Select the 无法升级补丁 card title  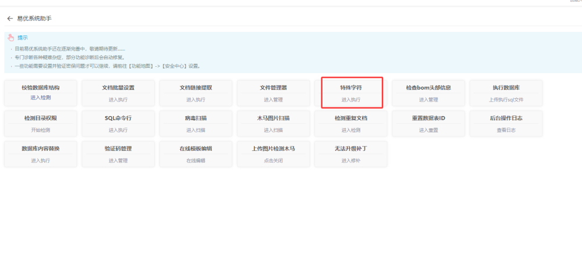pyautogui.click(x=351, y=149)
